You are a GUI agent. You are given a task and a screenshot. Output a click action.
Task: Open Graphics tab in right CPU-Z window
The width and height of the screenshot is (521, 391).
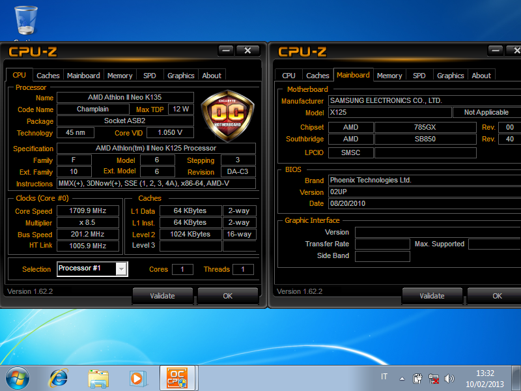click(x=450, y=76)
